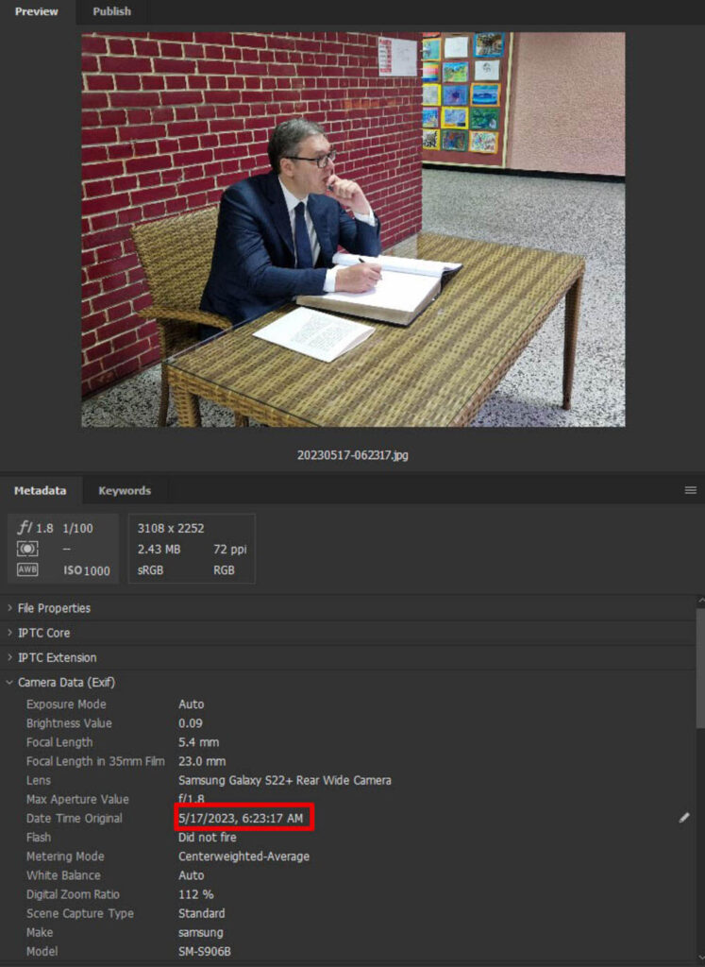Select the Preview tab
The image size is (705, 967).
pyautogui.click(x=36, y=11)
